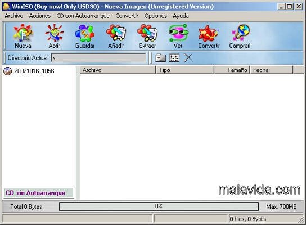Screen dimensions: 306x225
Task: Click the Directorio Actual label
Action: click(28, 58)
